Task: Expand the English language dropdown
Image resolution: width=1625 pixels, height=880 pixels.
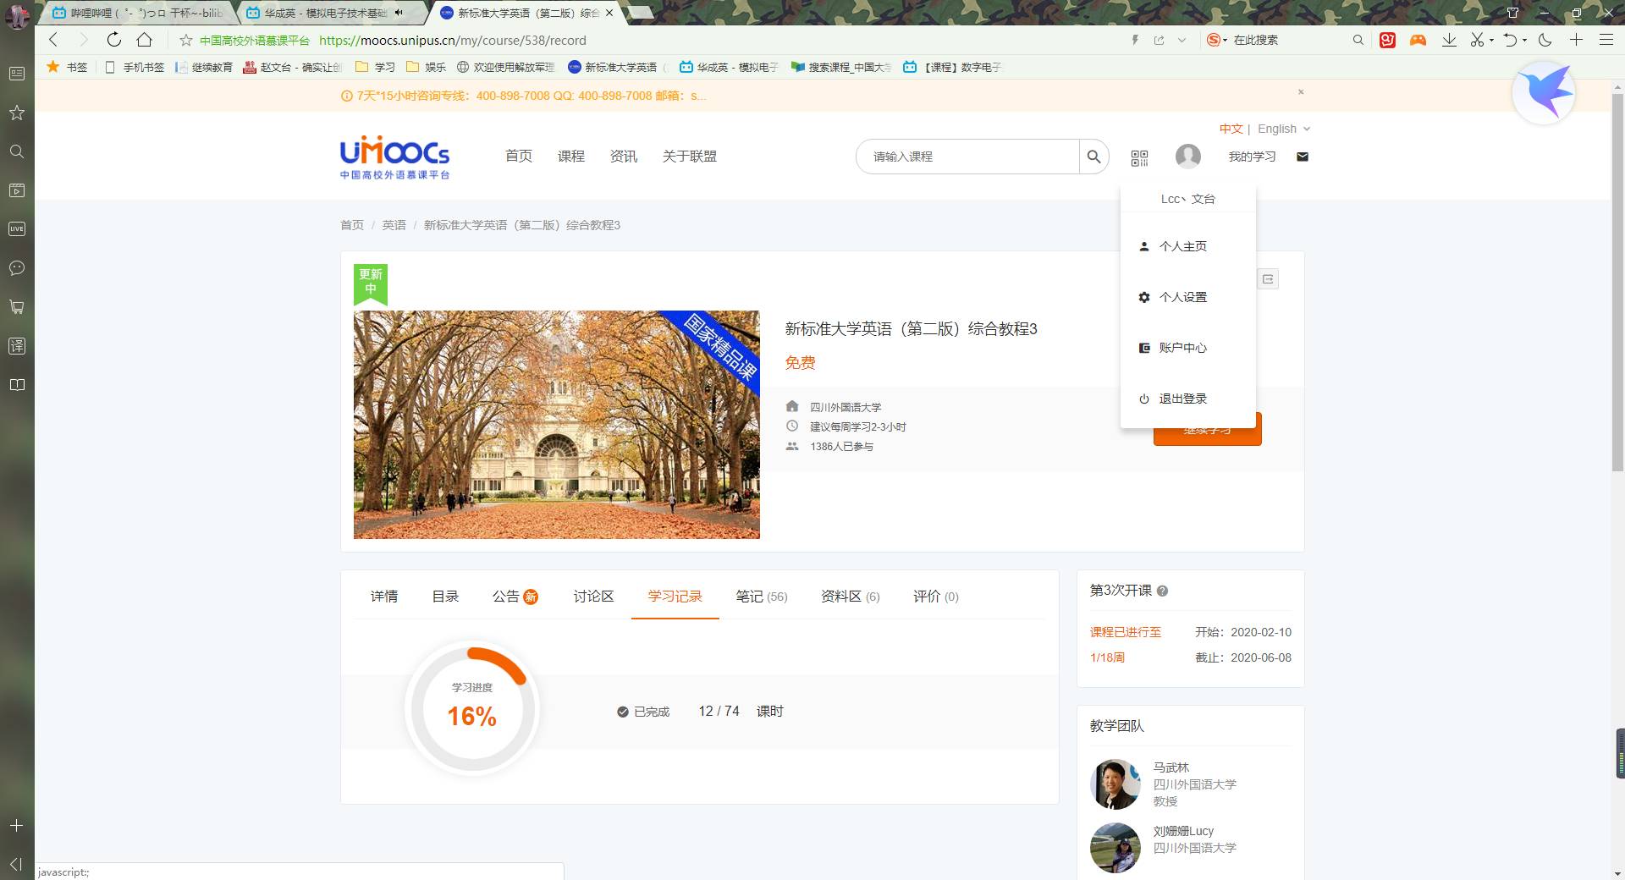Action: (x=1284, y=129)
